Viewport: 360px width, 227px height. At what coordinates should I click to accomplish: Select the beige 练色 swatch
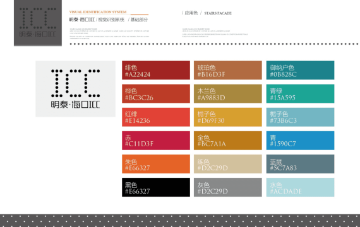(x=228, y=164)
